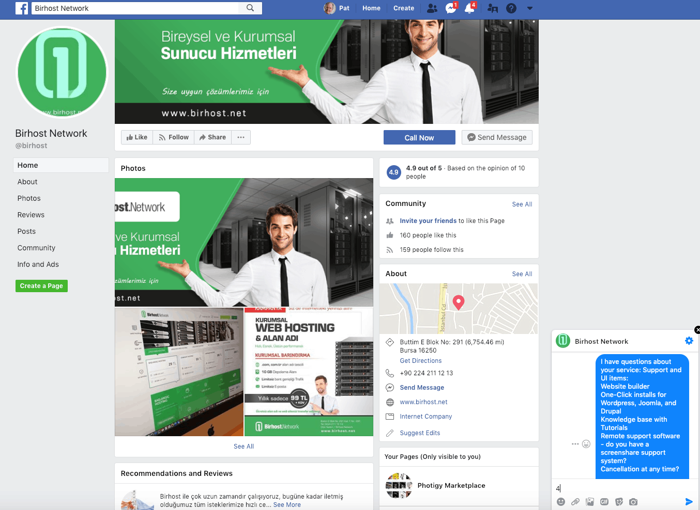Add photo with image icon in chat
The width and height of the screenshot is (700, 510).
click(590, 502)
